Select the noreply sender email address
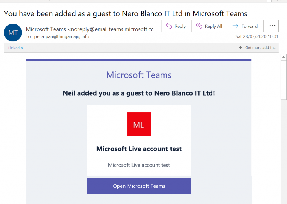 (110, 29)
